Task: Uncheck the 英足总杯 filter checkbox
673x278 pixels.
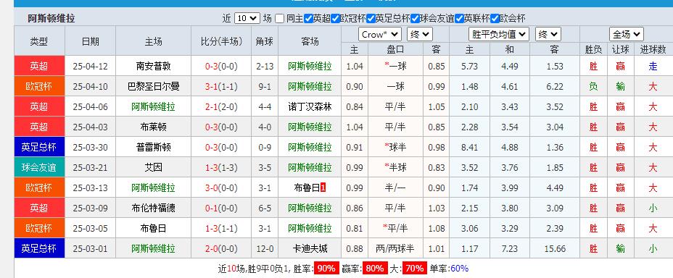Action: coord(371,18)
